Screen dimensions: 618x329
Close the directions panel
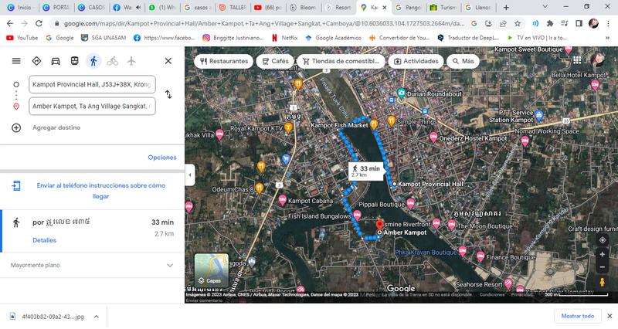click(x=168, y=61)
